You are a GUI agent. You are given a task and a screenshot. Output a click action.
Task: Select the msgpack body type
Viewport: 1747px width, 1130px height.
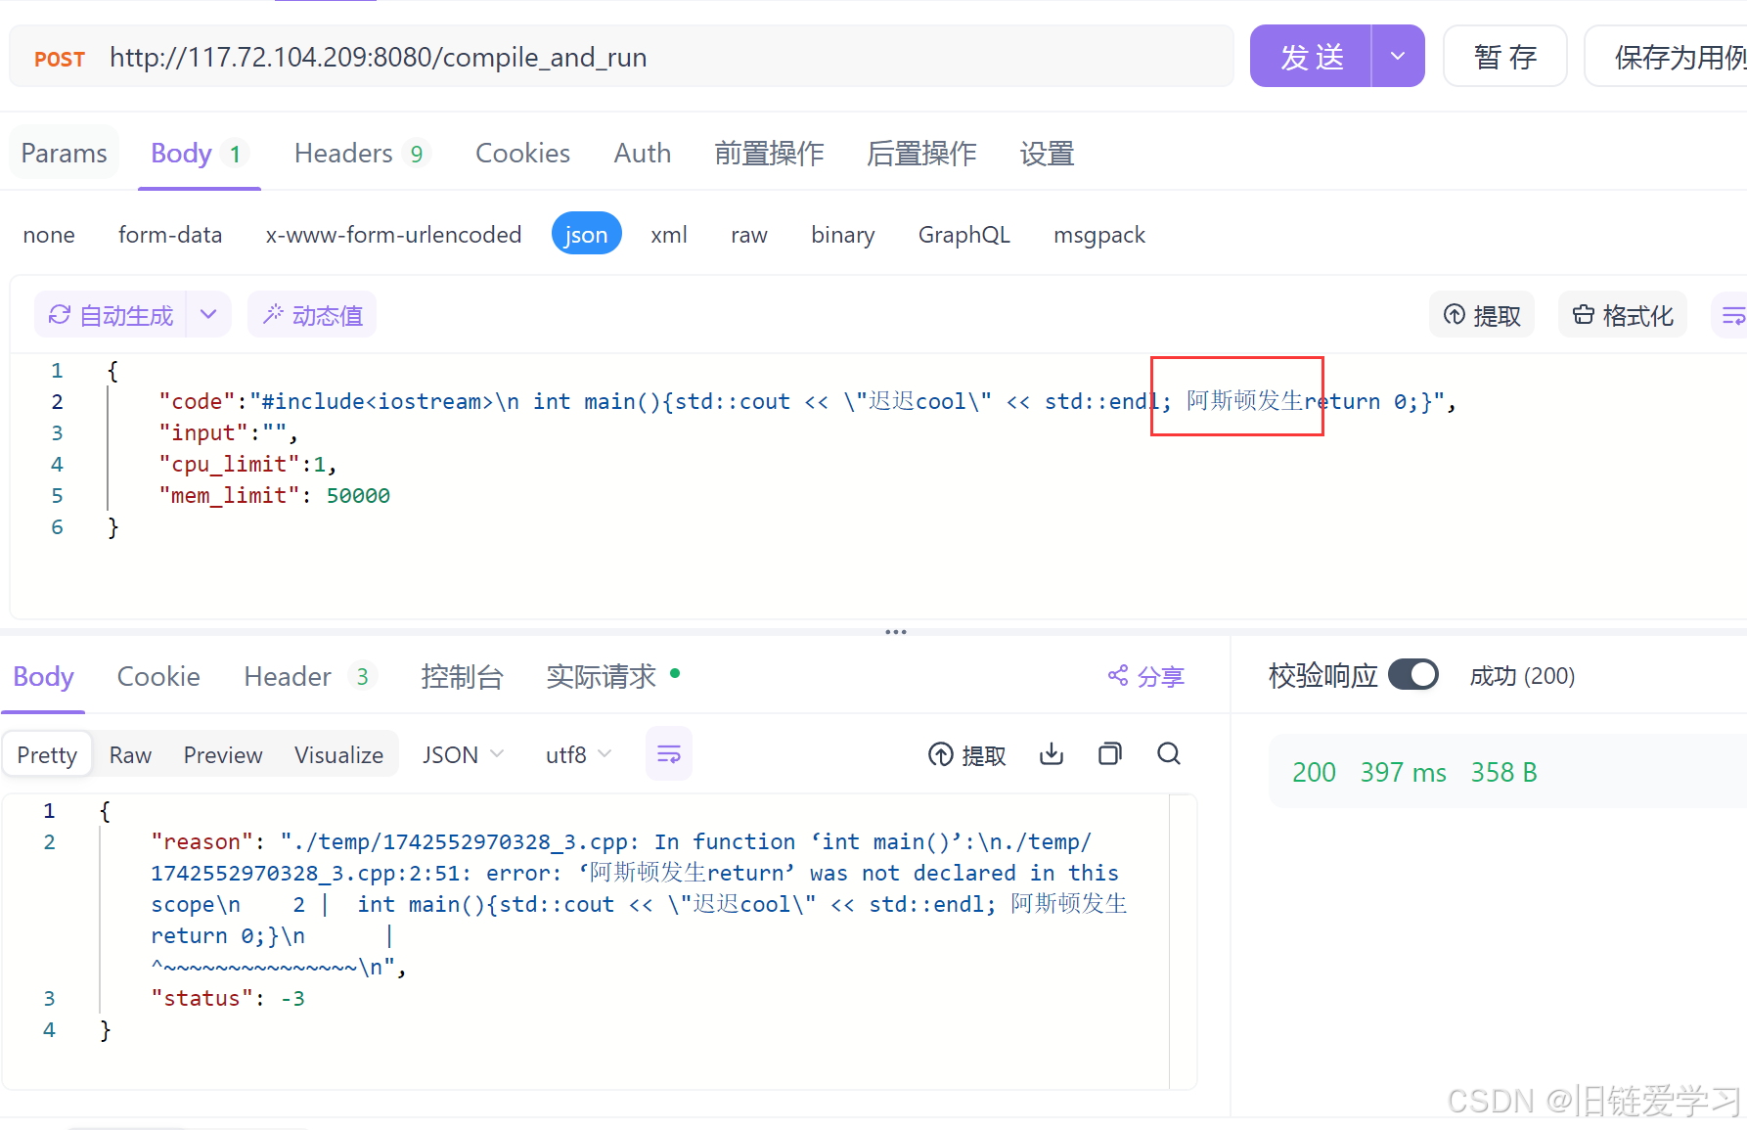click(x=1098, y=235)
